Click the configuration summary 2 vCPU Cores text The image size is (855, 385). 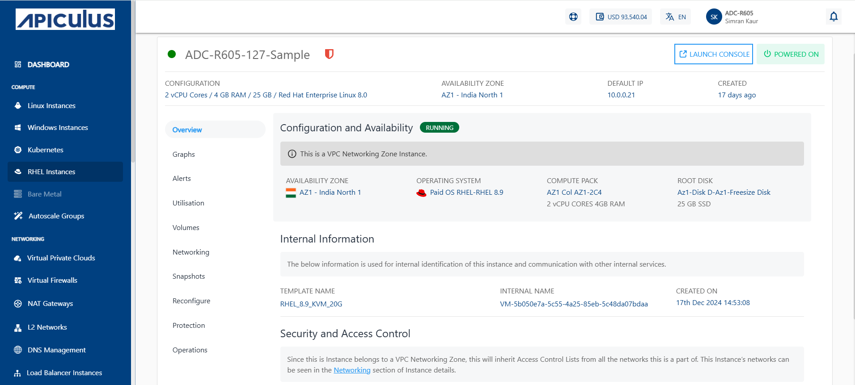click(x=266, y=95)
